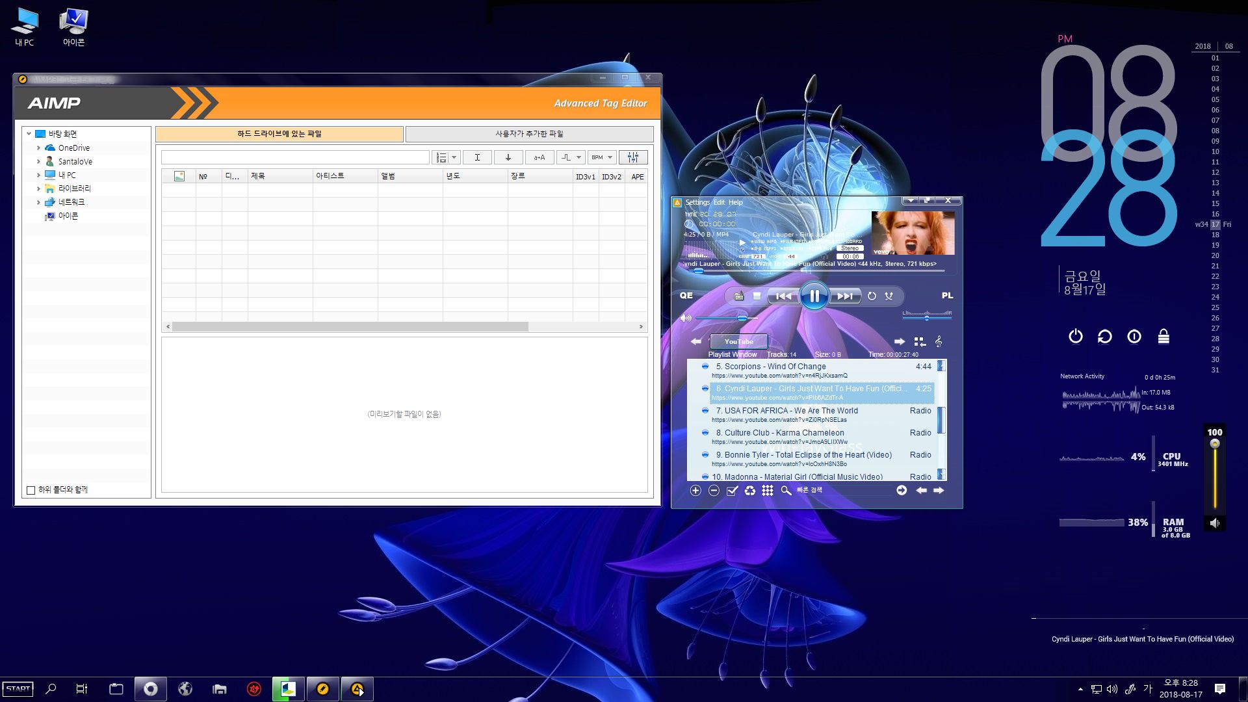This screenshot has height=702, width=1248.
Task: Open files with the folder icon
Action: click(738, 296)
